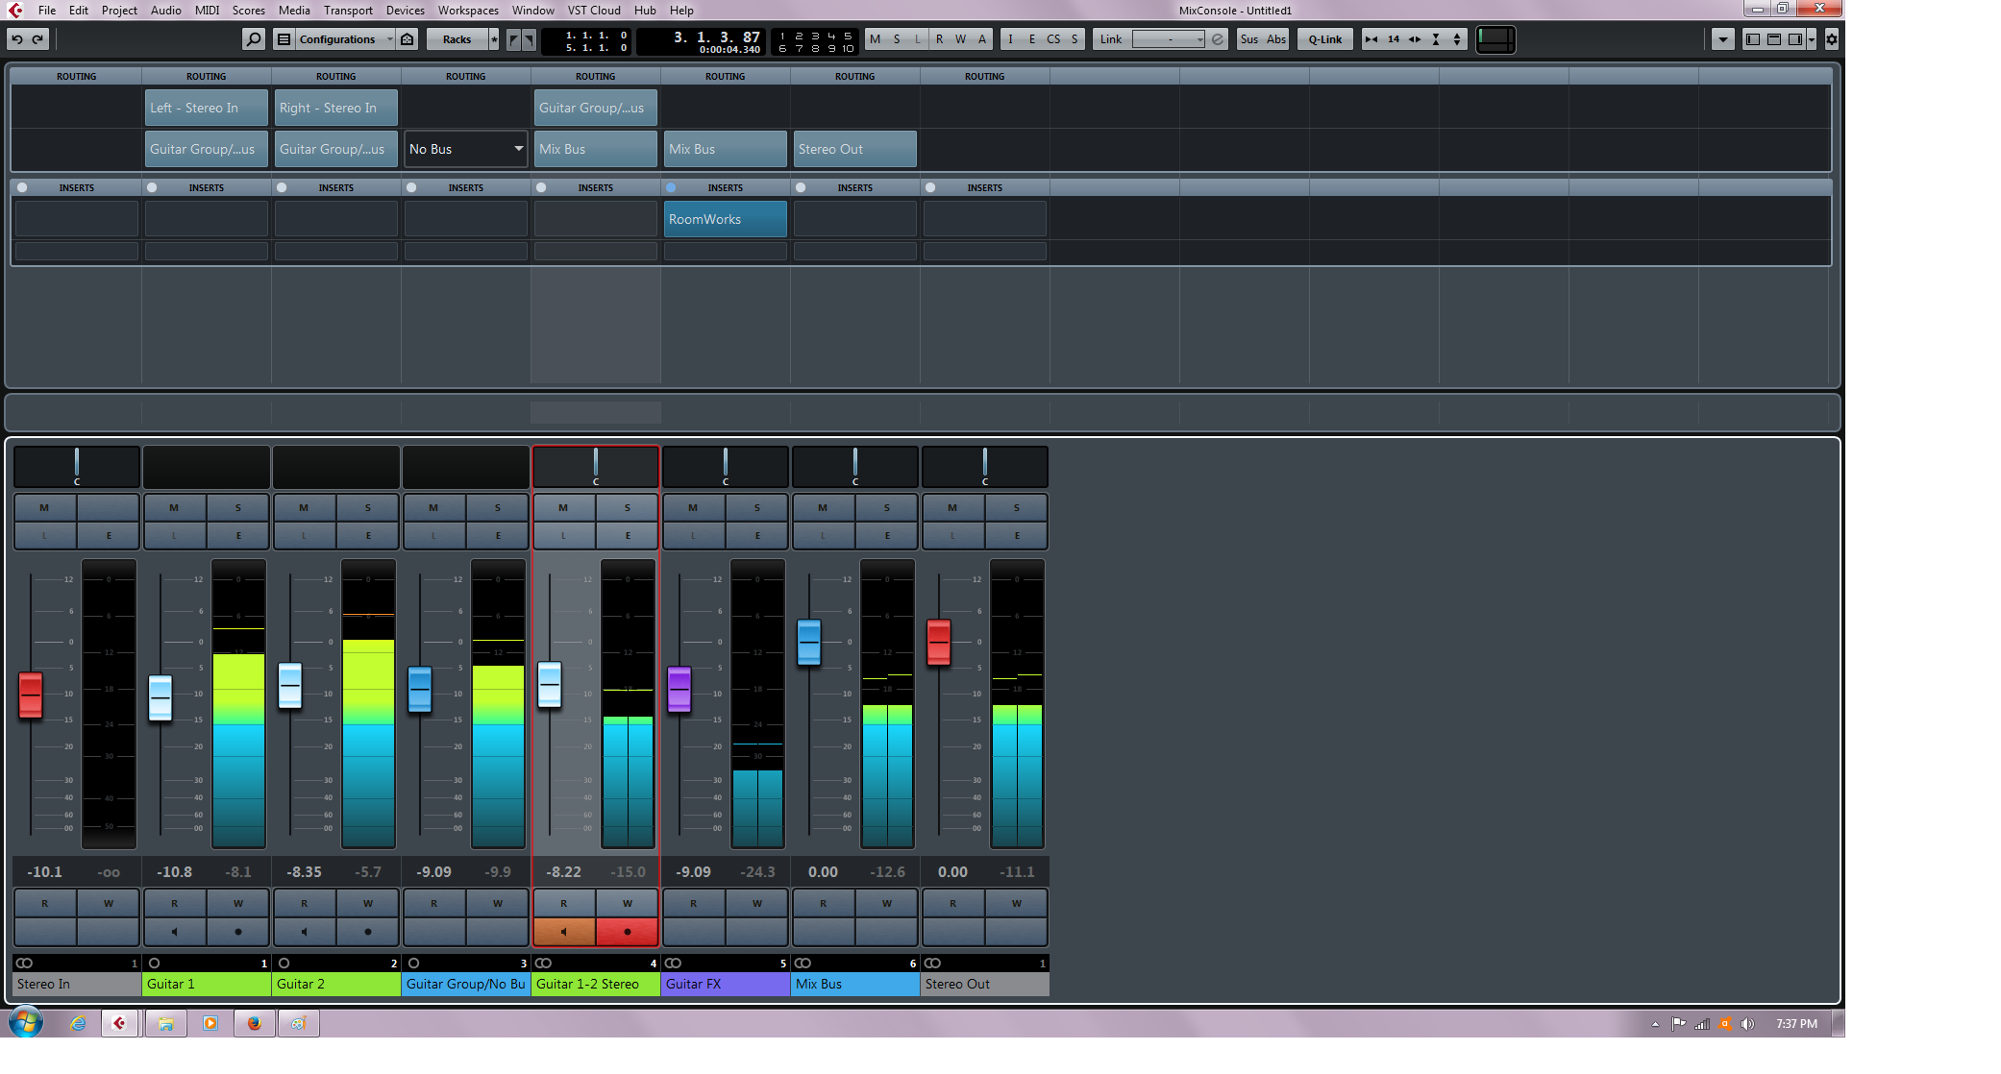Click mono channel icon above Guitar 1
Image resolution: width=2001 pixels, height=1074 pixels.
click(x=154, y=963)
